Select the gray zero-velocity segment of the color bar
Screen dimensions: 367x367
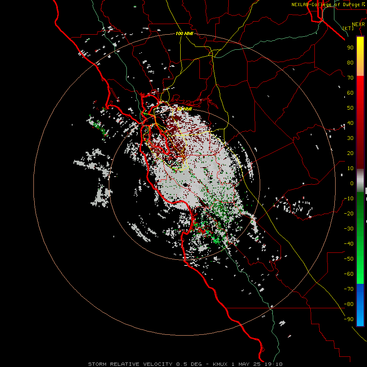coord(360,181)
